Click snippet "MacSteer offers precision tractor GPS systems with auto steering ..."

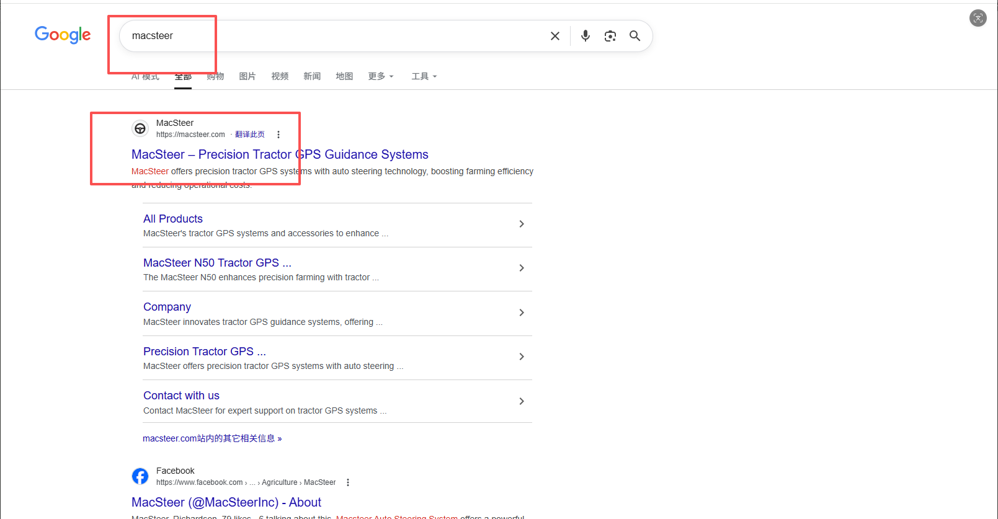click(274, 366)
